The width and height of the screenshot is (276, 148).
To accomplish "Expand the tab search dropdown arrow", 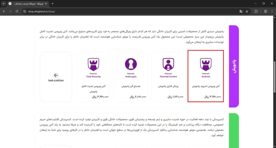I will (x=4, y=4).
